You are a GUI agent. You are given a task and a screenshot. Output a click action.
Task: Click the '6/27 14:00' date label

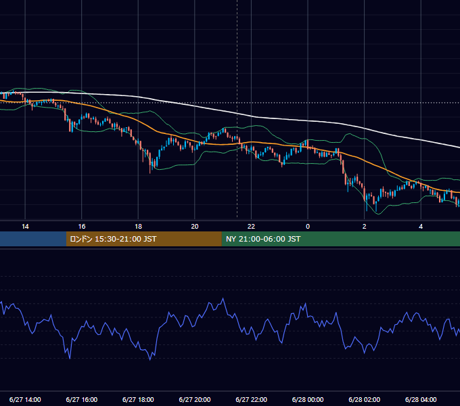tap(25, 399)
